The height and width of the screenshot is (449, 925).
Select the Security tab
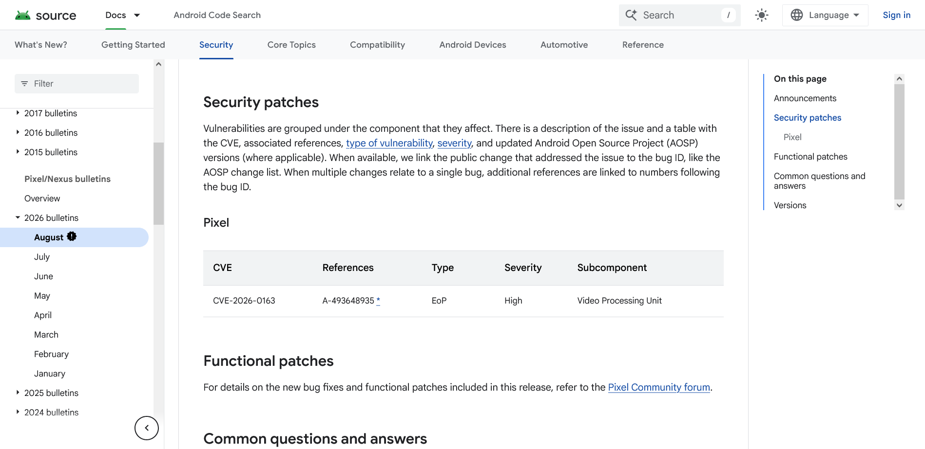tap(216, 45)
